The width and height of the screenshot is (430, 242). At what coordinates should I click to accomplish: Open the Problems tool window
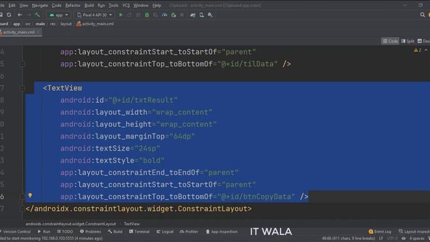coord(91,231)
